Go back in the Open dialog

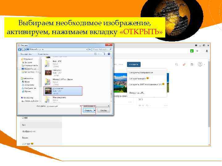pos(20,49)
